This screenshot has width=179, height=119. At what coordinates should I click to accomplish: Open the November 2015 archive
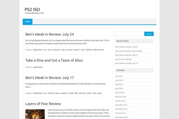(x=121, y=109)
